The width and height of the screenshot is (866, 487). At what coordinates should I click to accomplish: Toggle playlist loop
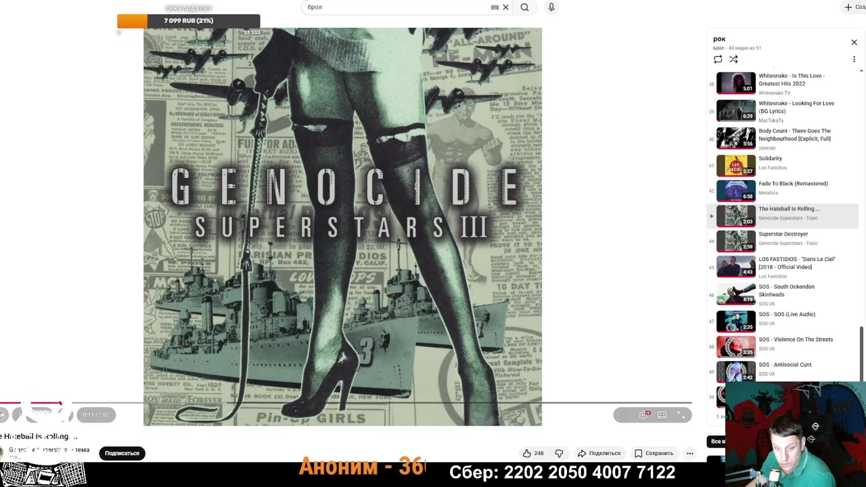(718, 60)
